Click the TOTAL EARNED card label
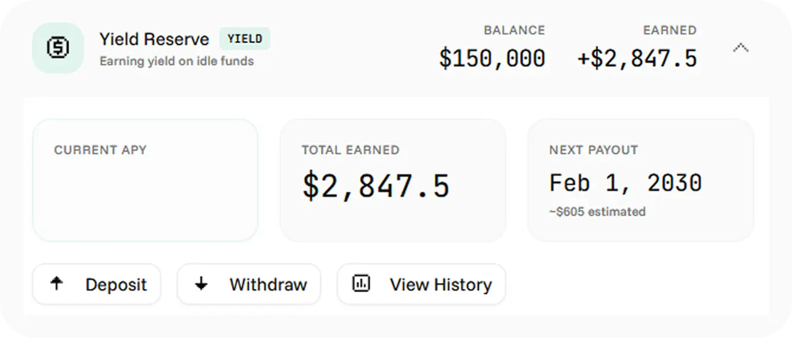The height and width of the screenshot is (338, 792). (350, 150)
